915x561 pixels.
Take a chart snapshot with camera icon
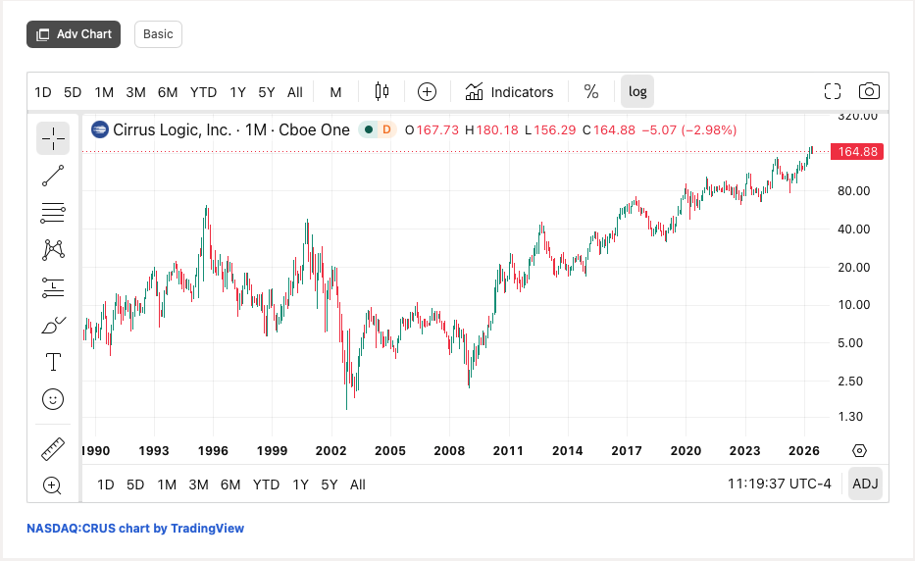870,91
